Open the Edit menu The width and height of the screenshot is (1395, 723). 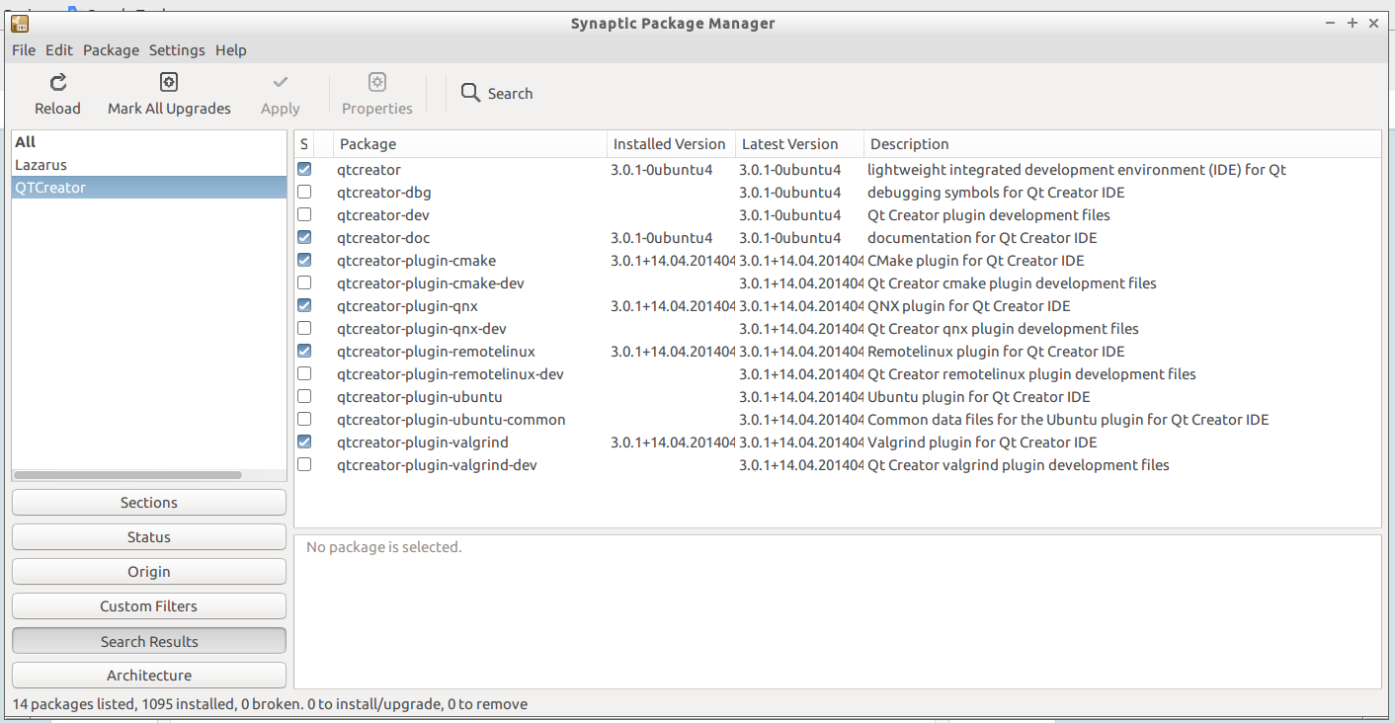coord(59,50)
